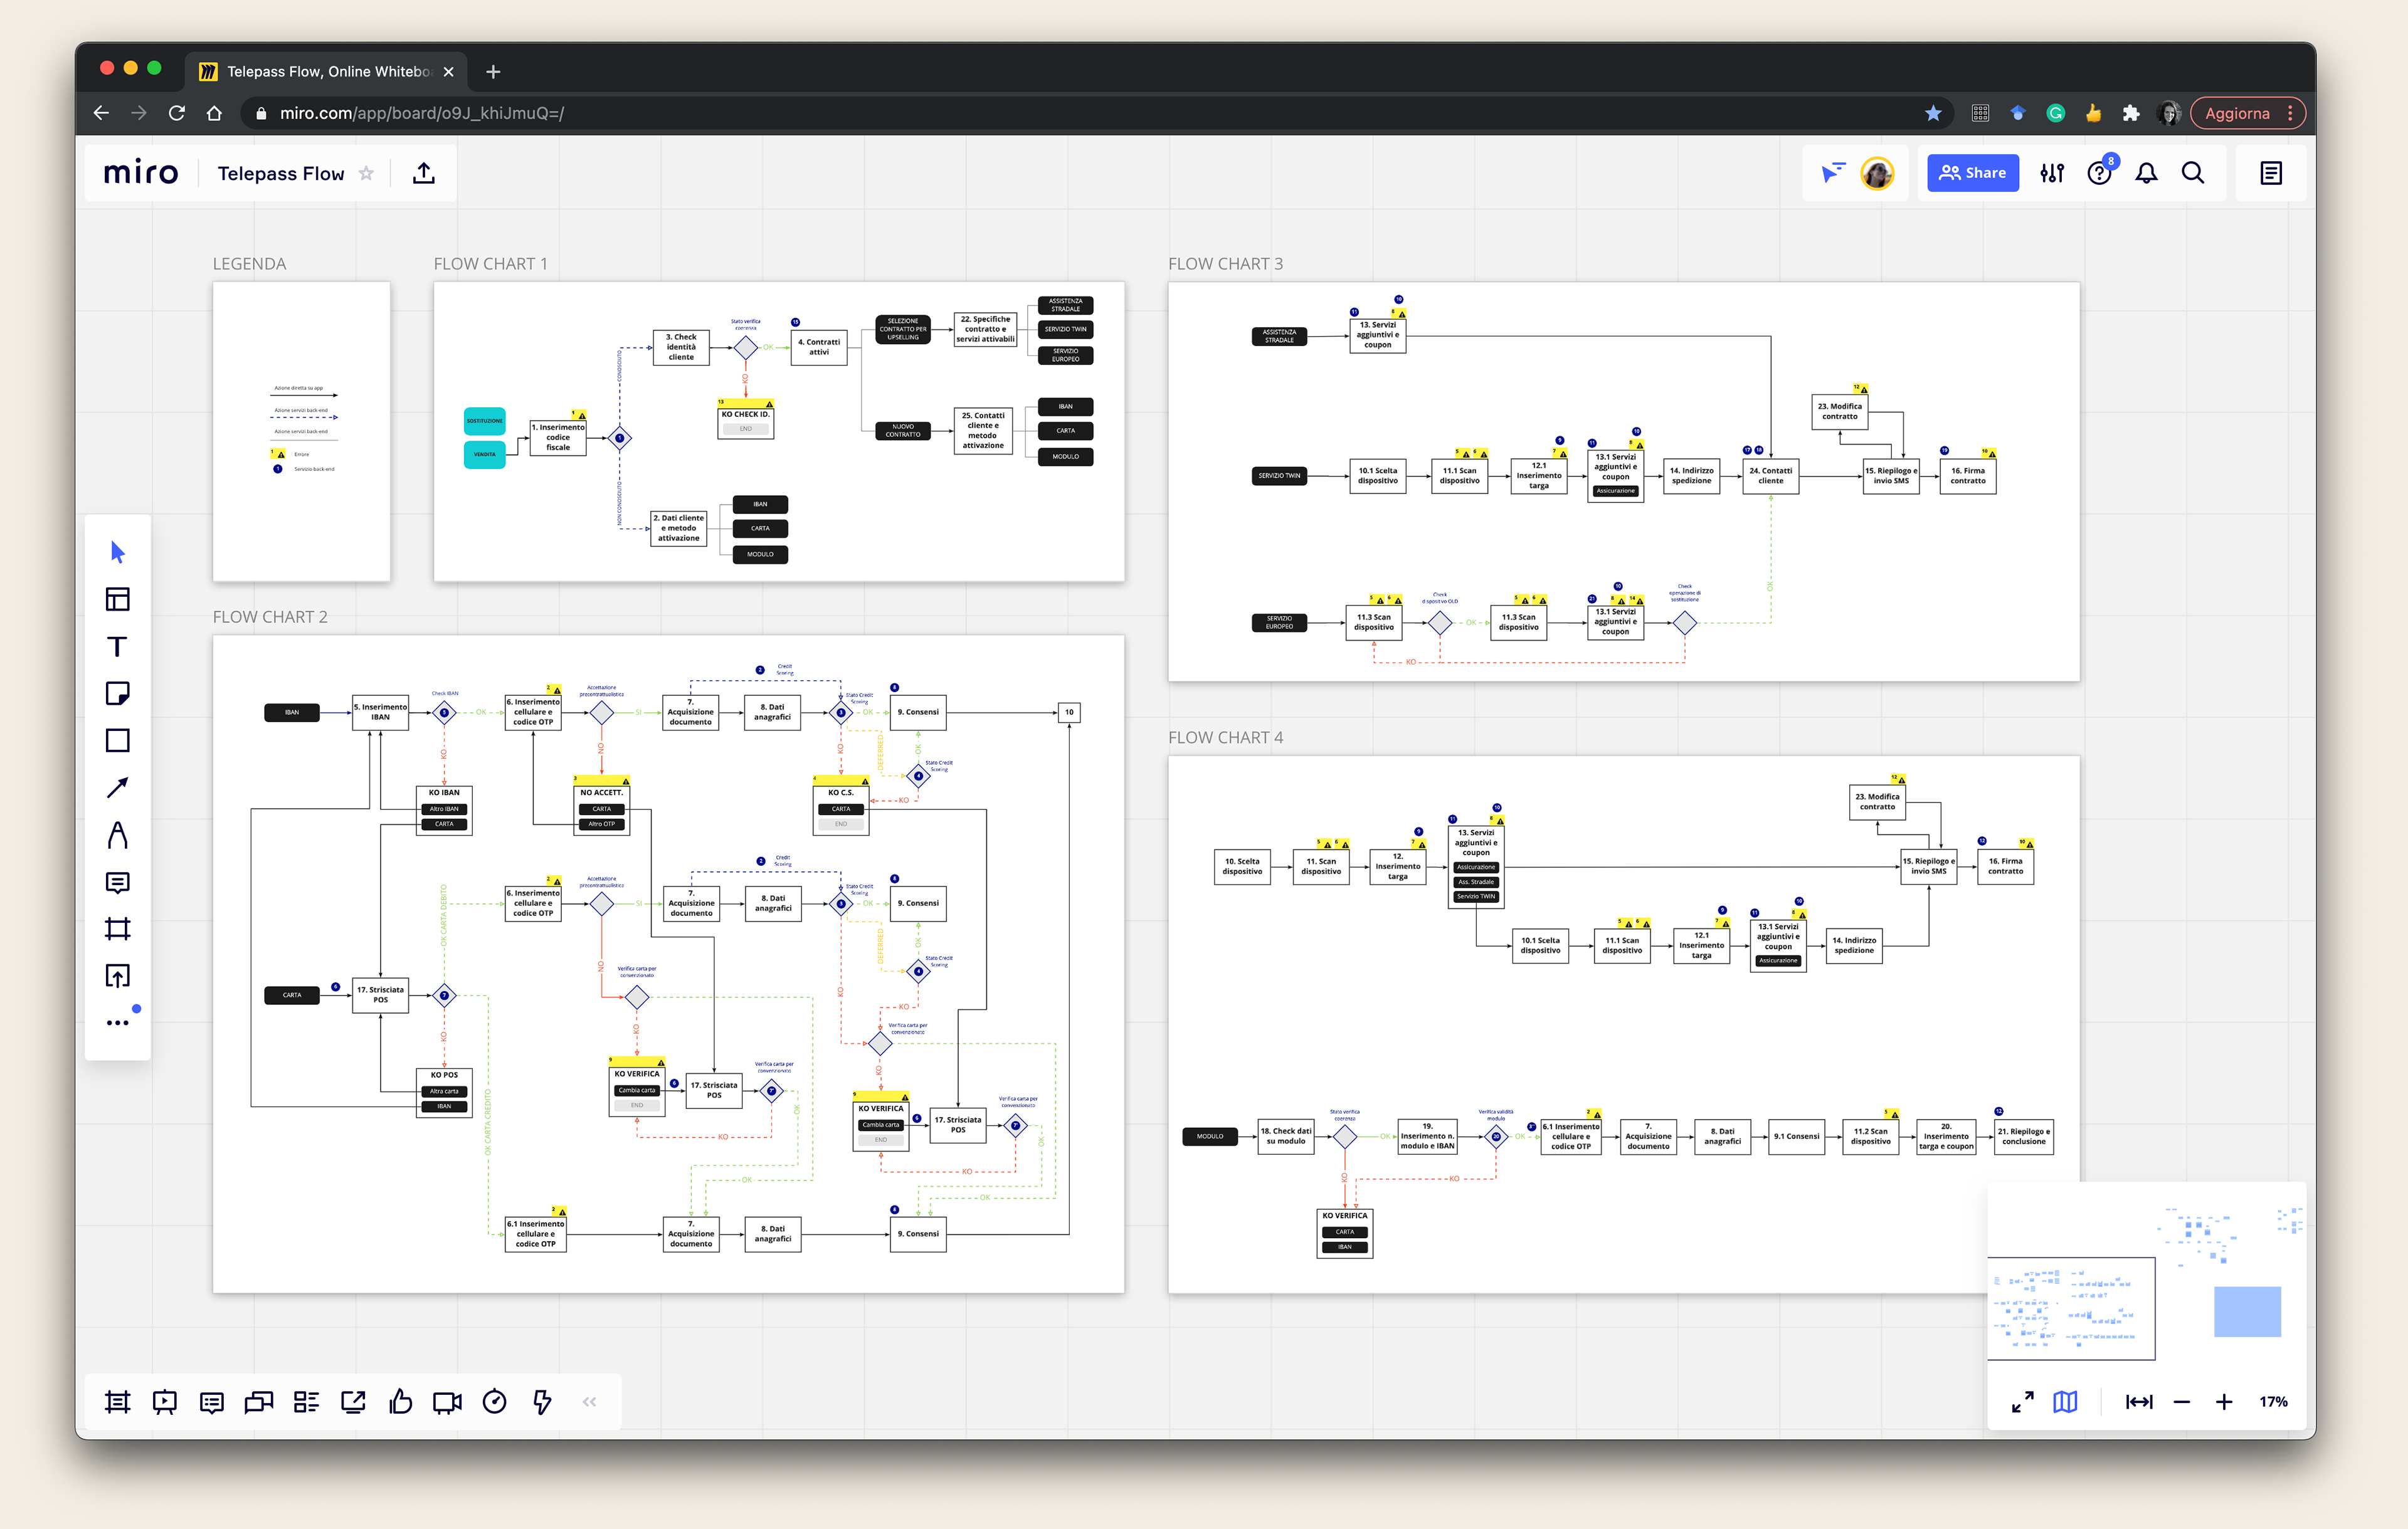Enter fullscreen mode
Viewport: 2408px width, 1529px height.
coord(2022,1402)
